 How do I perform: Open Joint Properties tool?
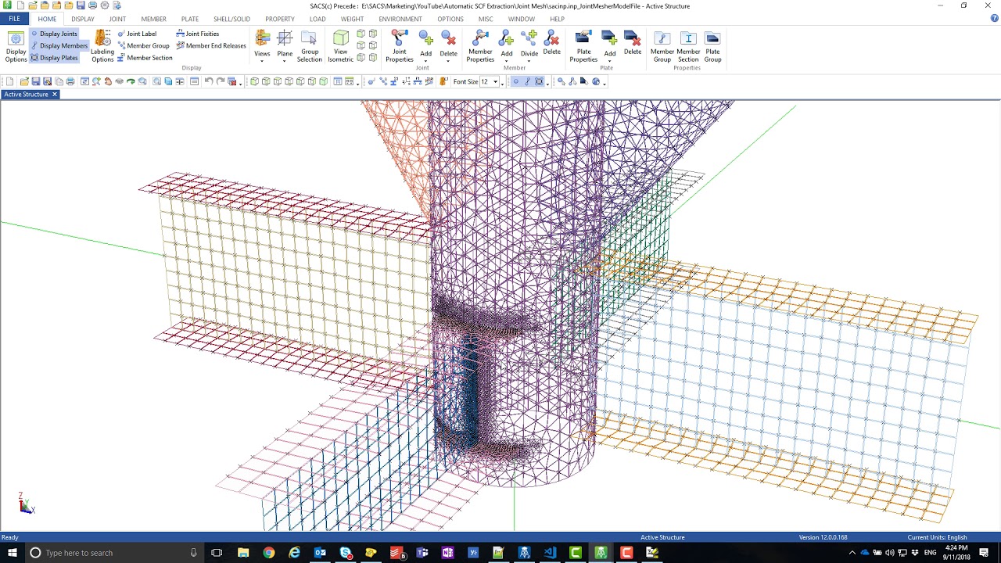pyautogui.click(x=400, y=47)
